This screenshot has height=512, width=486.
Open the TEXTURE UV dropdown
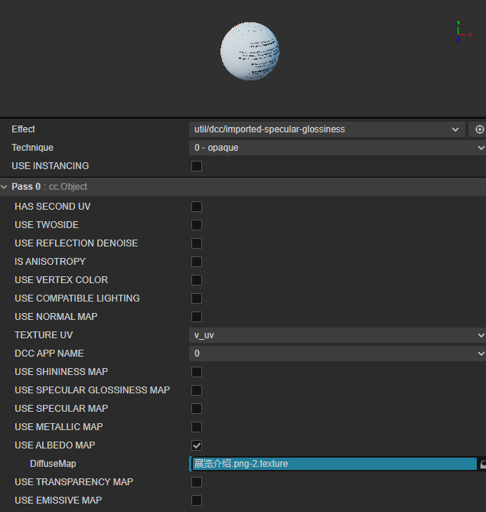coord(338,335)
